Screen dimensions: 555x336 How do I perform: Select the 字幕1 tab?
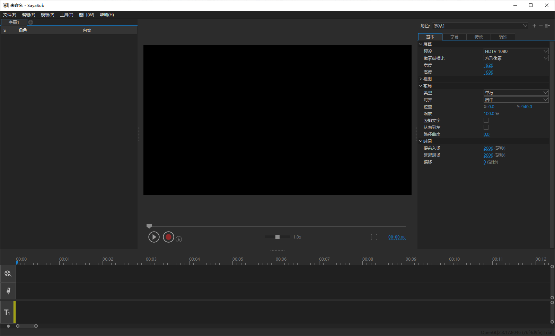(x=14, y=22)
